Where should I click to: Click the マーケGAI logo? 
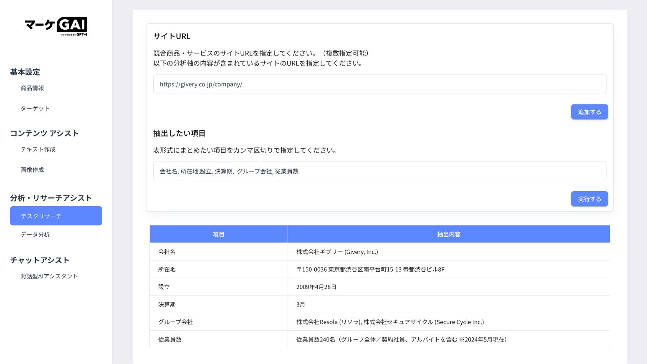(x=56, y=27)
